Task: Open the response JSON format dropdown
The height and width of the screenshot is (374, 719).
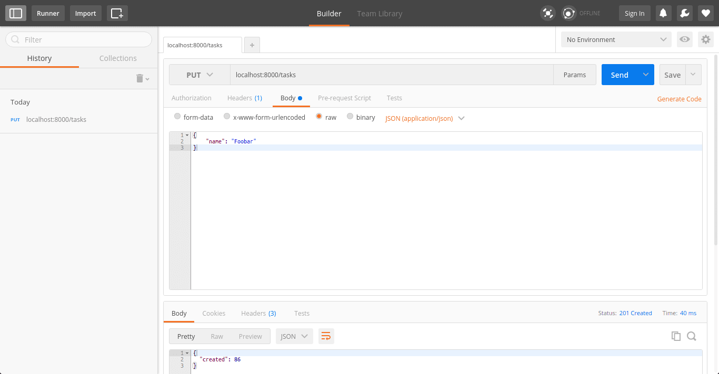Action: point(294,336)
